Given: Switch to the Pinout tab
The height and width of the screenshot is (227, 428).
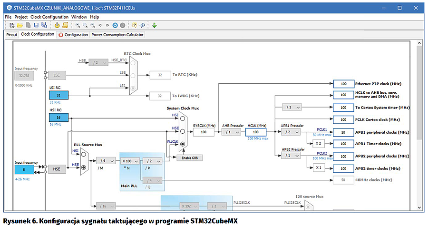Looking at the screenshot, I should 12,35.
